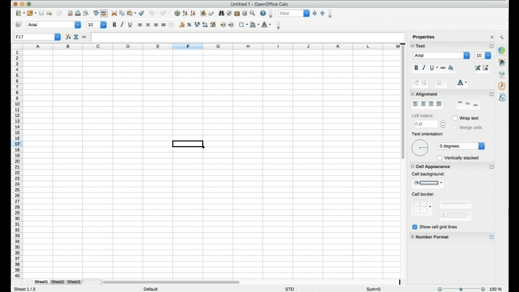Open the Name Box dropdown
519x292 pixels.
click(57, 37)
